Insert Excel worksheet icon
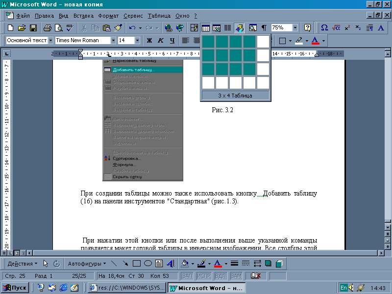 coord(217,28)
